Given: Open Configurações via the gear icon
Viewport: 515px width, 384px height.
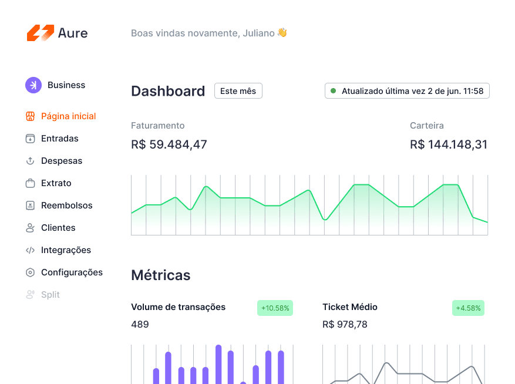Looking at the screenshot, I should (x=30, y=272).
